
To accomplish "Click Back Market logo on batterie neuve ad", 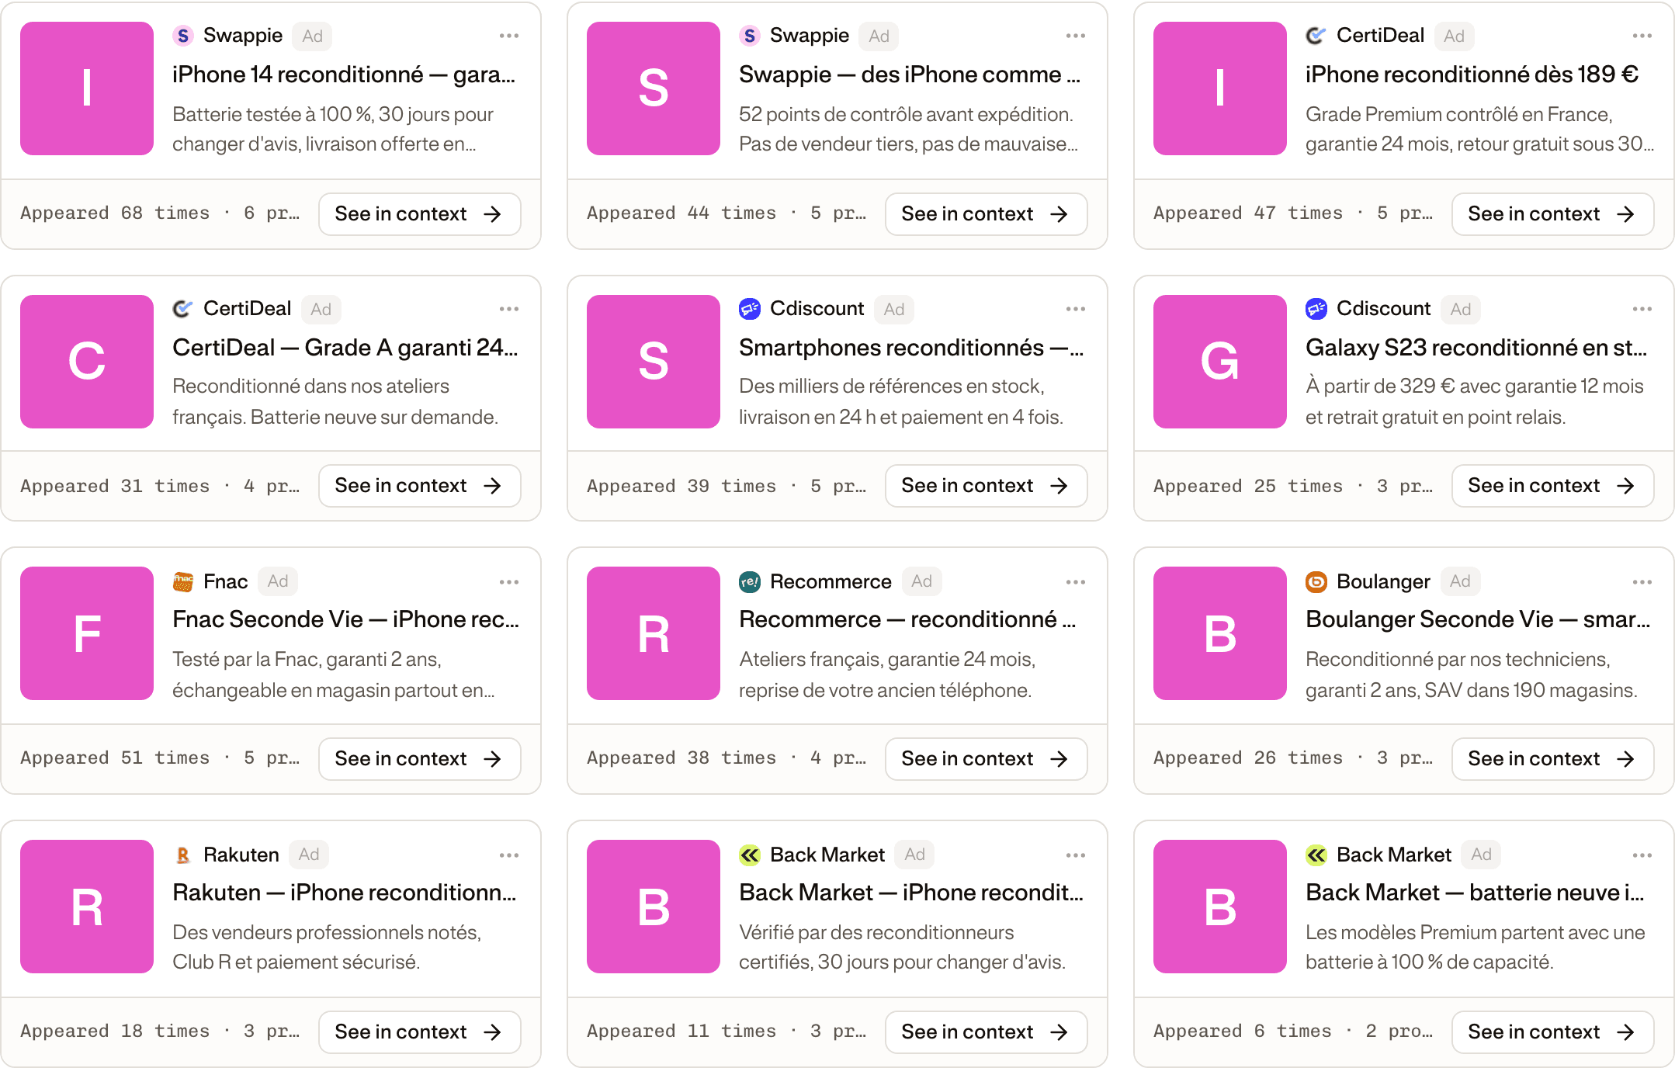I will point(1316,855).
